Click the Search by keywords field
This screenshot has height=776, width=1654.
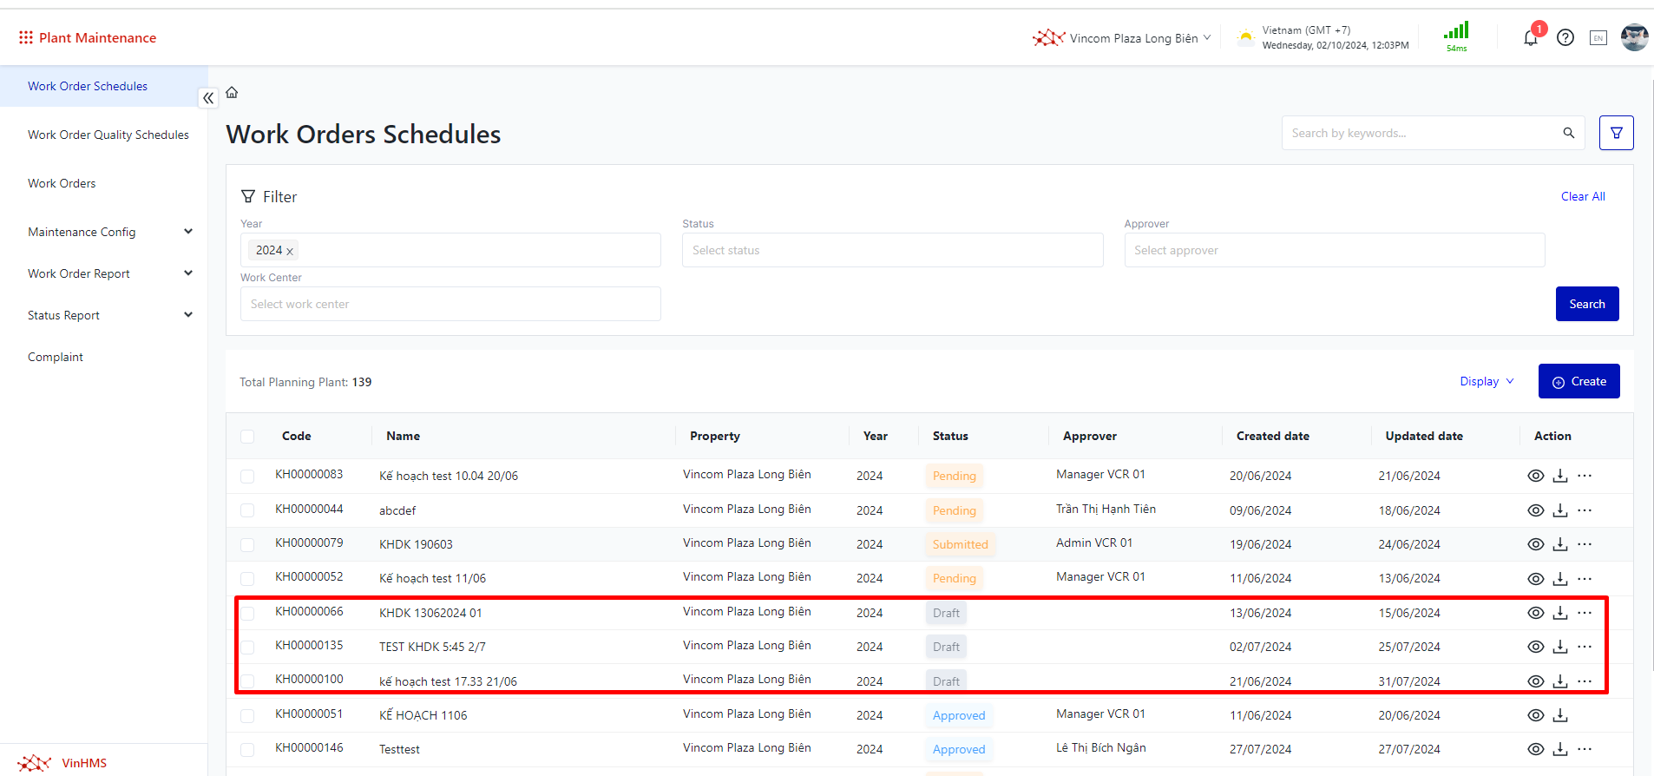click(x=1423, y=133)
